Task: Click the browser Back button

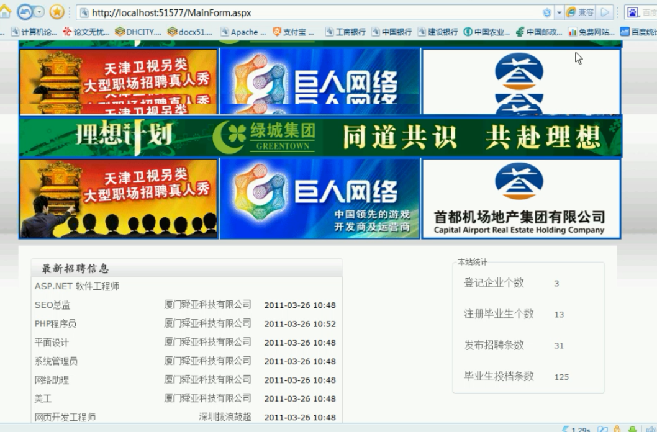Action: pyautogui.click(x=25, y=12)
